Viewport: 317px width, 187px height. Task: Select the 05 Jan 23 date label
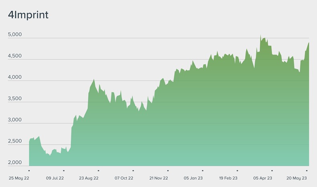193,178
